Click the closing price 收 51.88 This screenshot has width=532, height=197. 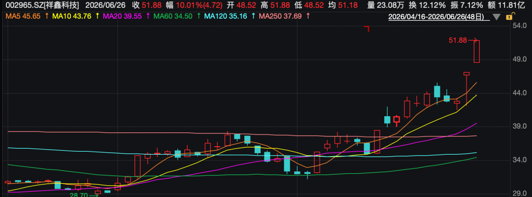[147, 5]
